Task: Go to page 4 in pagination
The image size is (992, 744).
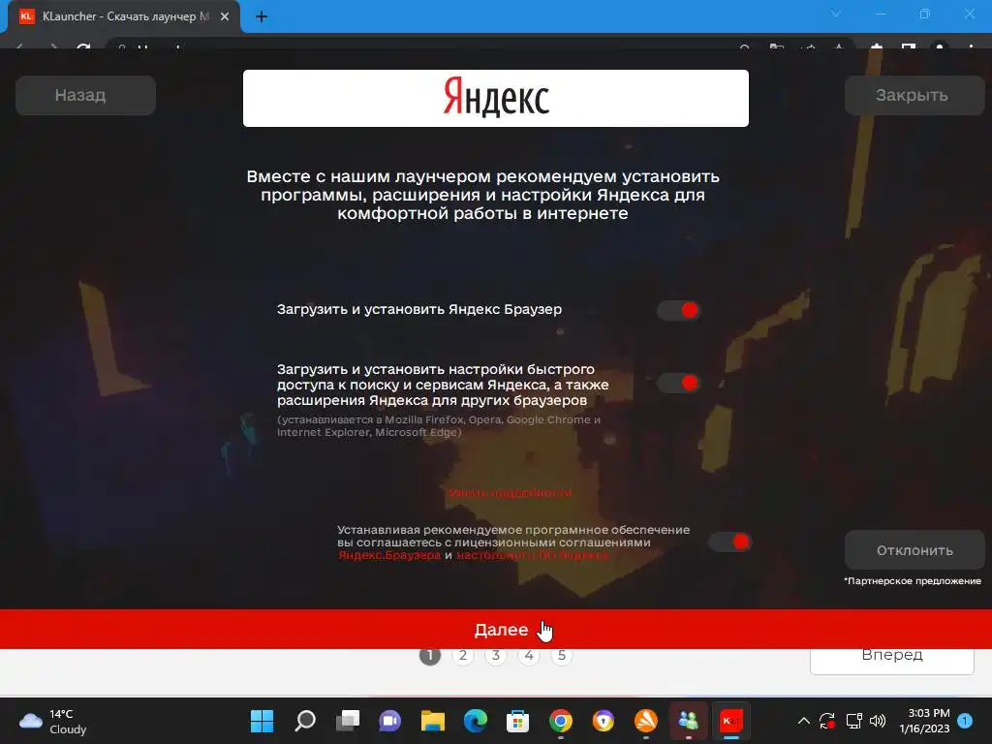Action: pyautogui.click(x=529, y=656)
